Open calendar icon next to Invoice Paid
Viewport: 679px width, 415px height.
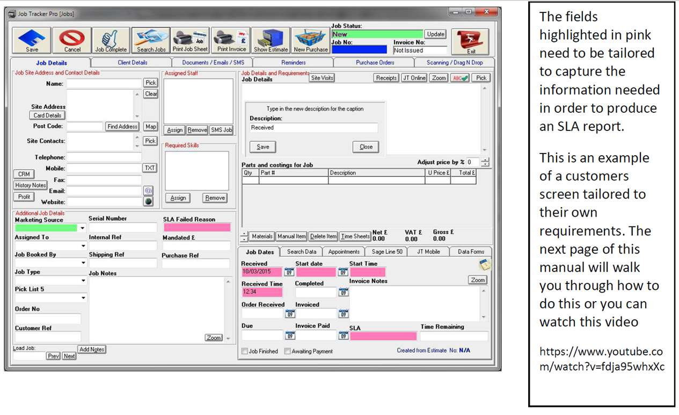point(344,336)
